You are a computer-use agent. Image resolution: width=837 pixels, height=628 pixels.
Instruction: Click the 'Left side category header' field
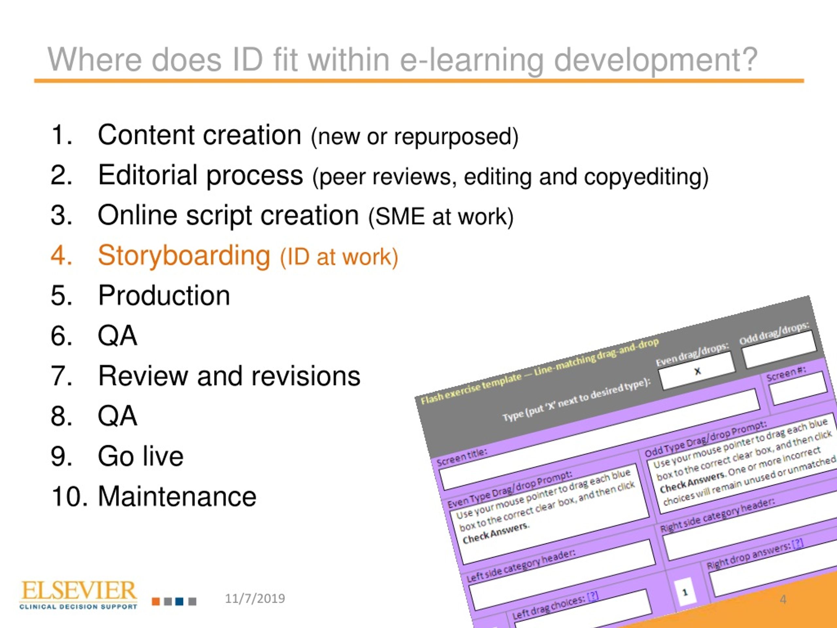point(562,575)
